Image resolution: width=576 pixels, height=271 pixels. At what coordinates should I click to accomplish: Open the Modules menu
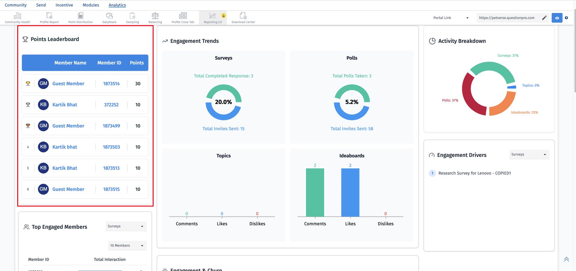(91, 5)
